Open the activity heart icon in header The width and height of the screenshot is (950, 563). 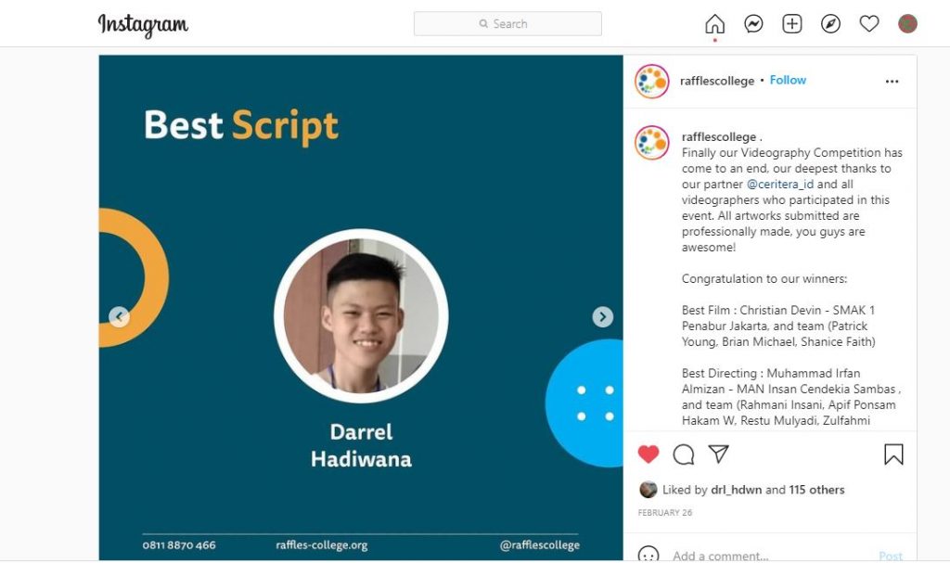coord(869,23)
